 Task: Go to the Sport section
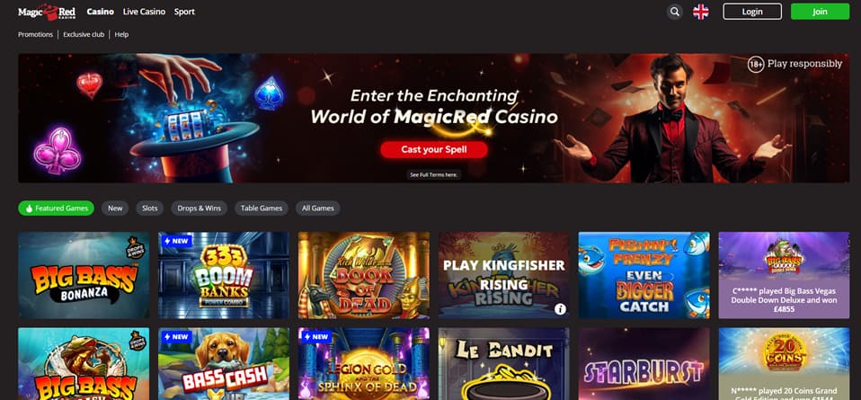184,12
